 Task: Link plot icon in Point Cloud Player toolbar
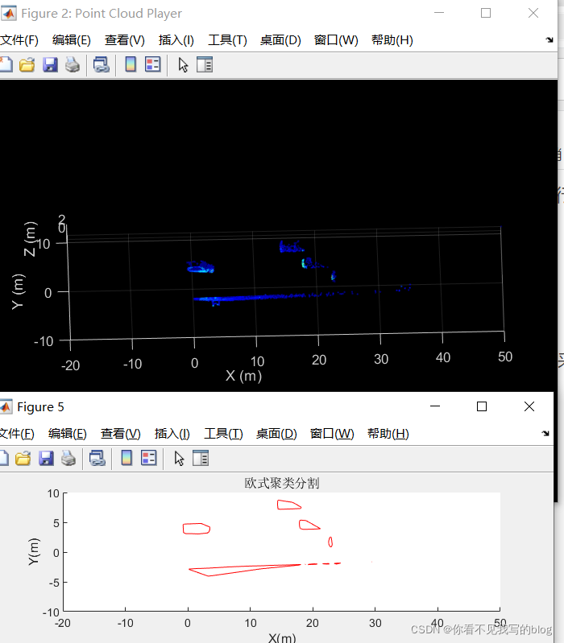[101, 65]
